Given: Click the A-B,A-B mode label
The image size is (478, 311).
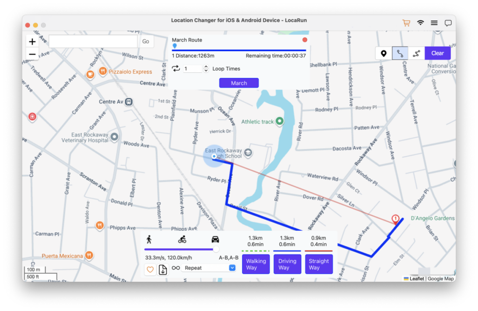Looking at the screenshot, I should coord(229,258).
